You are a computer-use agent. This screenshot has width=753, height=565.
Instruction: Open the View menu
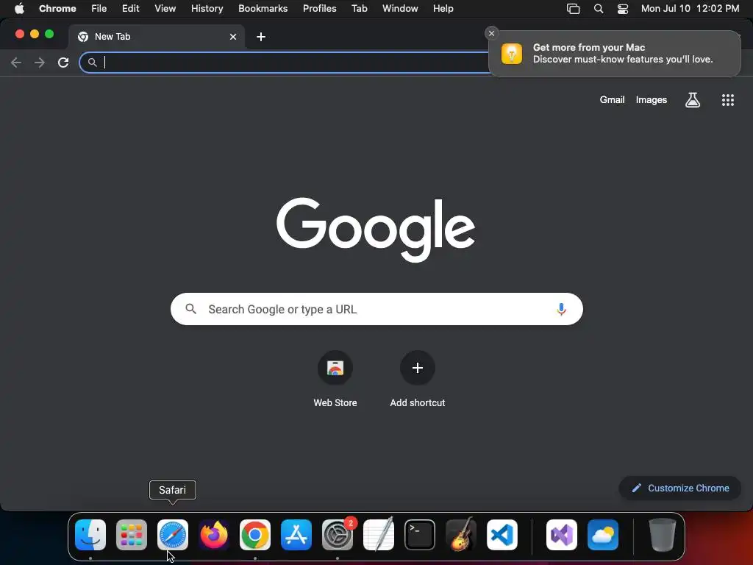165,9
